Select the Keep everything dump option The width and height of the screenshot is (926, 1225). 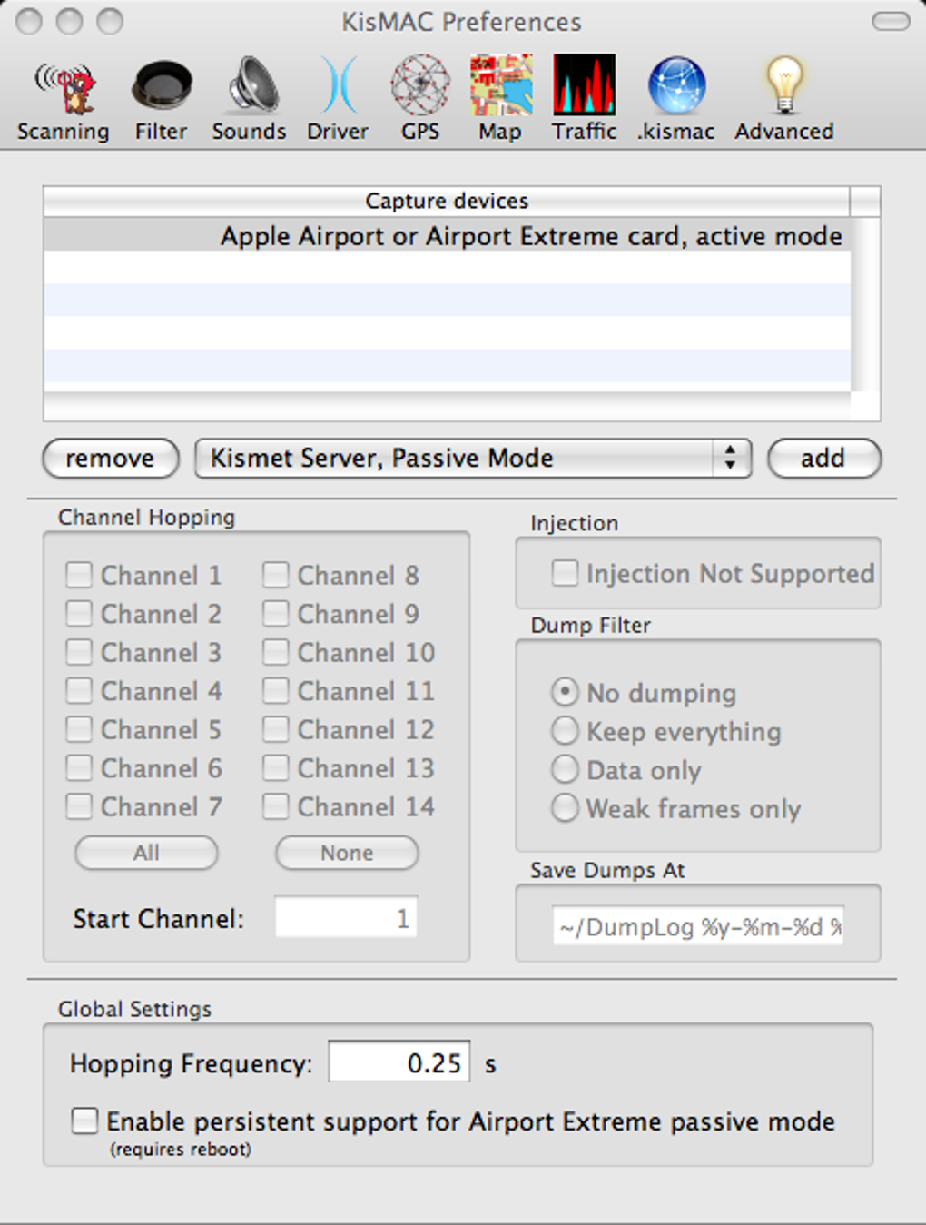pyautogui.click(x=565, y=731)
